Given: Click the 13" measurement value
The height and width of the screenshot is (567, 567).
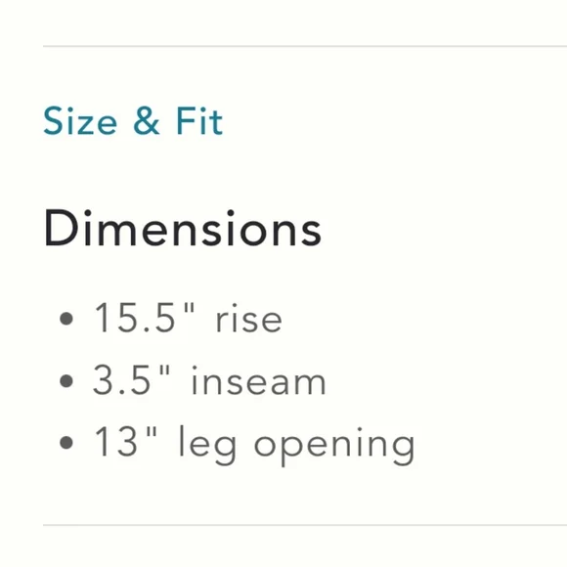Looking at the screenshot, I should point(125,441).
